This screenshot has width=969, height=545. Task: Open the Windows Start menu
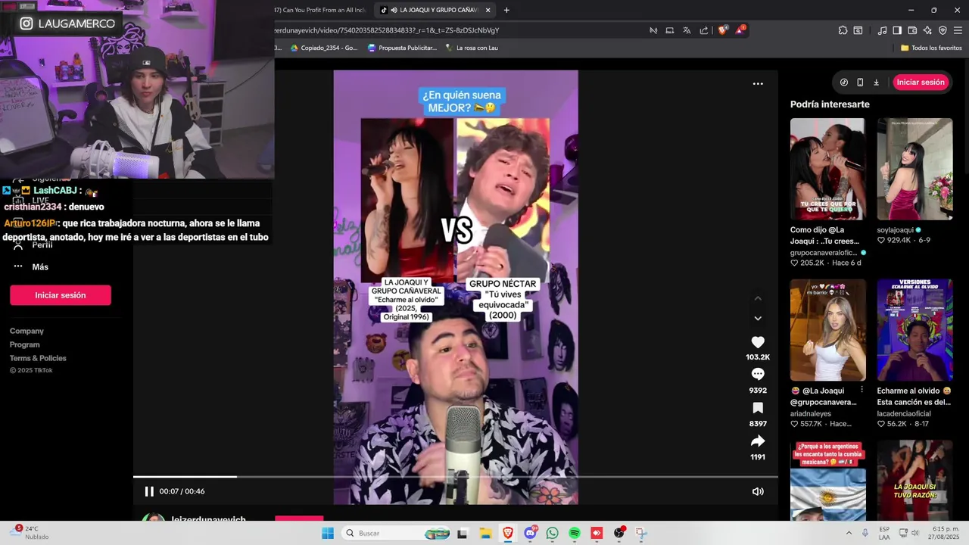coord(327,533)
